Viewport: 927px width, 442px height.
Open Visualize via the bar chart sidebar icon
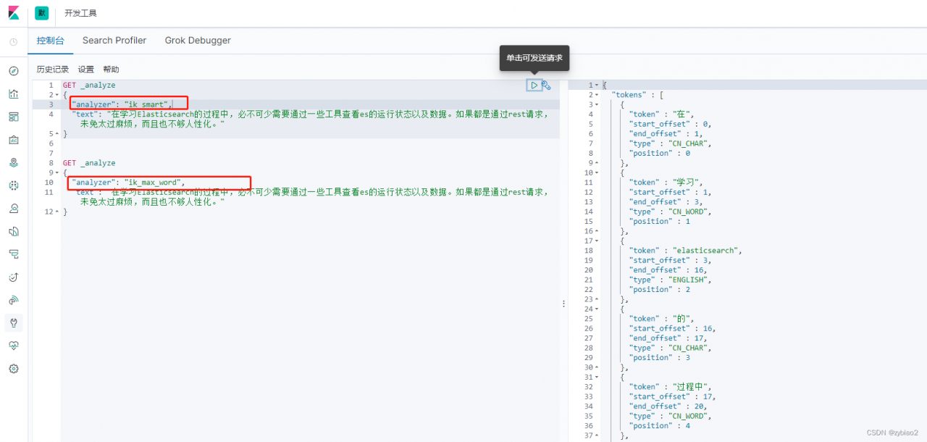coord(14,93)
